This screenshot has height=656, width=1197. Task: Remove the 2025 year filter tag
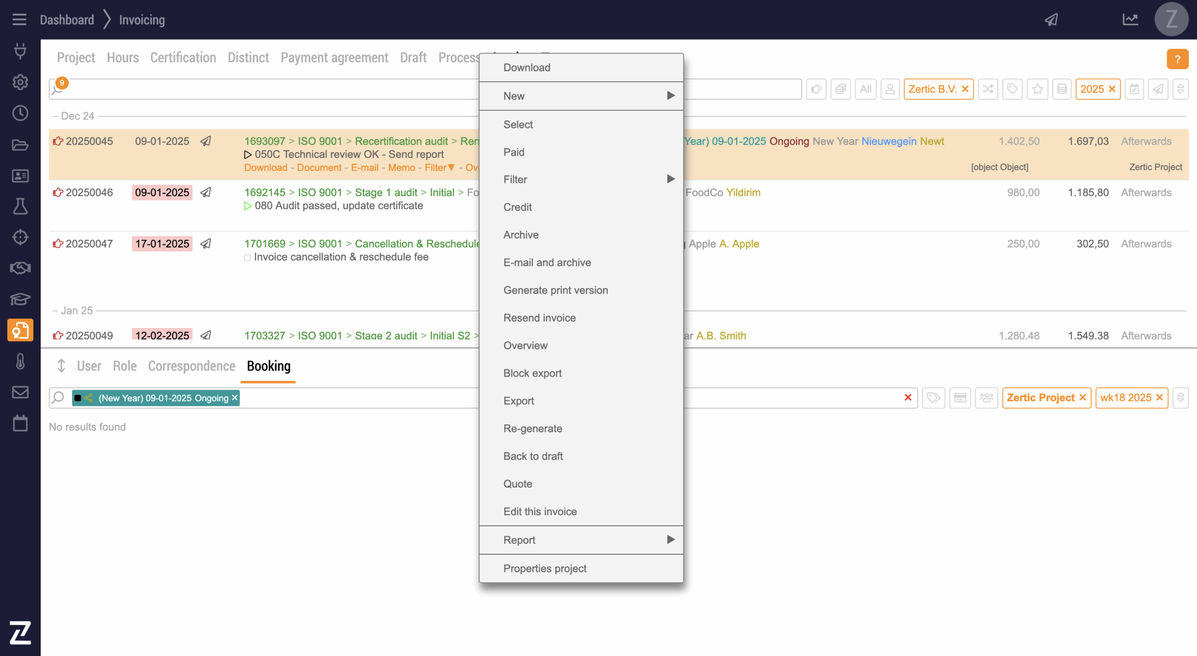coord(1112,89)
